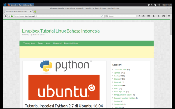The height and width of the screenshot is (109, 175).
Task: Open the window menu arrow in title bar
Action: click(x=4, y=8)
